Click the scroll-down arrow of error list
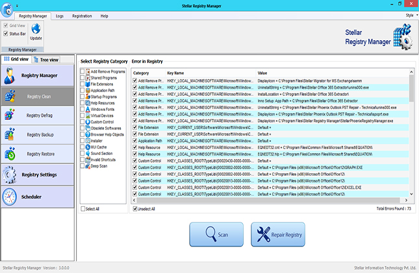Viewport: 419px width, 273px height. coord(411,194)
